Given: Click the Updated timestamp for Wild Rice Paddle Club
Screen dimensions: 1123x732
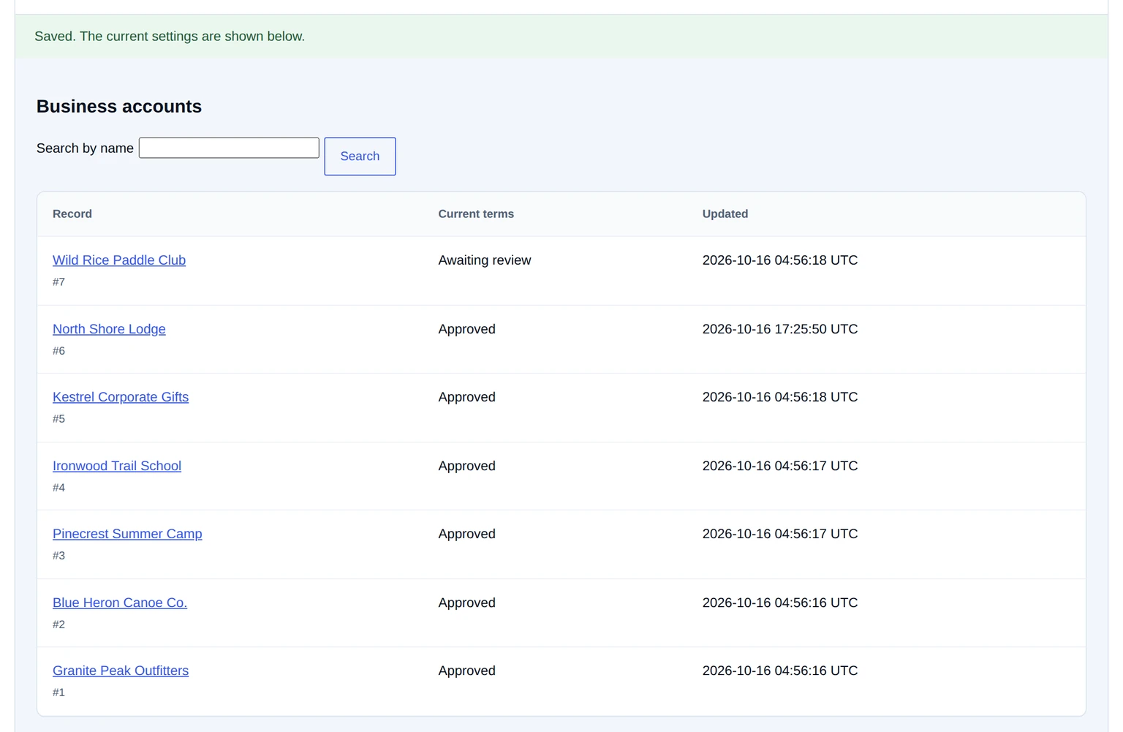Looking at the screenshot, I should point(780,260).
